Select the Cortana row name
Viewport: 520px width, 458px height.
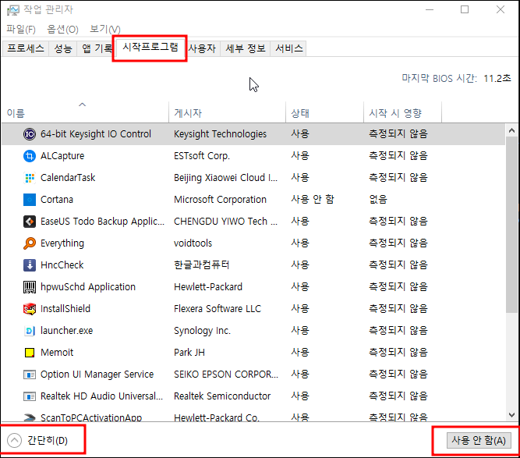pyautogui.click(x=57, y=200)
